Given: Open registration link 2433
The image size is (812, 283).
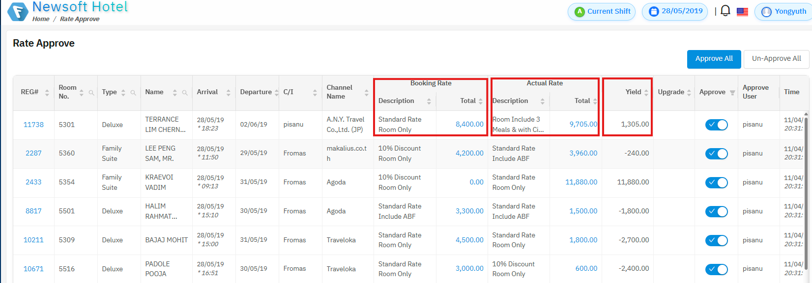Looking at the screenshot, I should pyautogui.click(x=33, y=182).
